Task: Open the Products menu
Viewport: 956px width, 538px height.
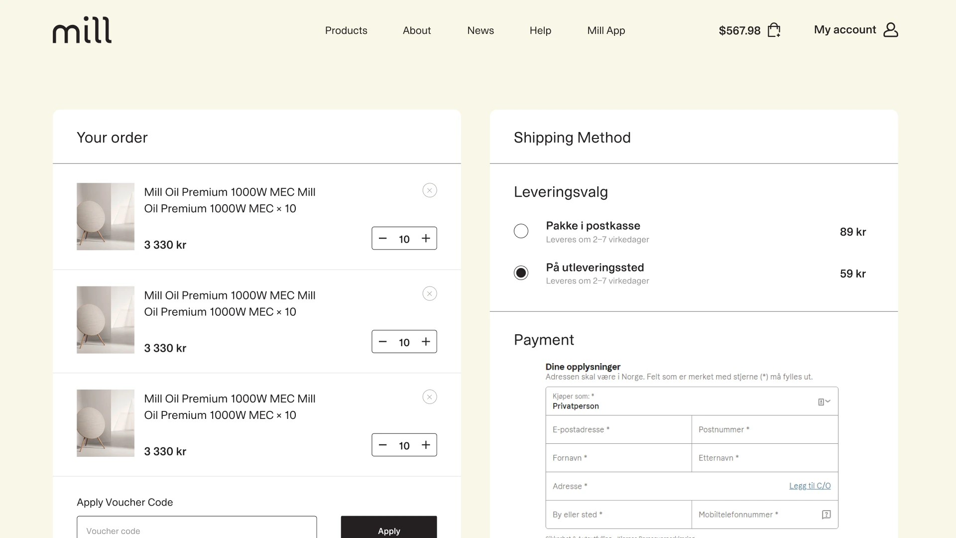Action: [346, 30]
